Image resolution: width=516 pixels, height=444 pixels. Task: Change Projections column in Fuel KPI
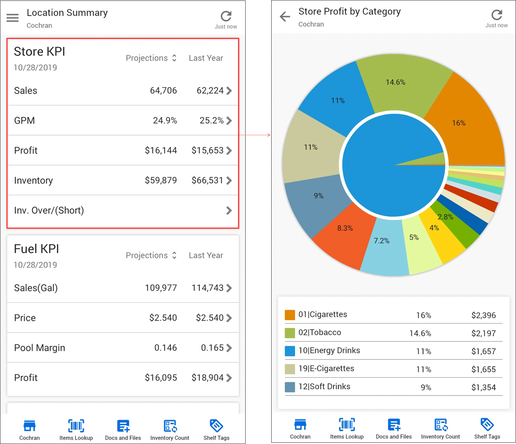151,256
